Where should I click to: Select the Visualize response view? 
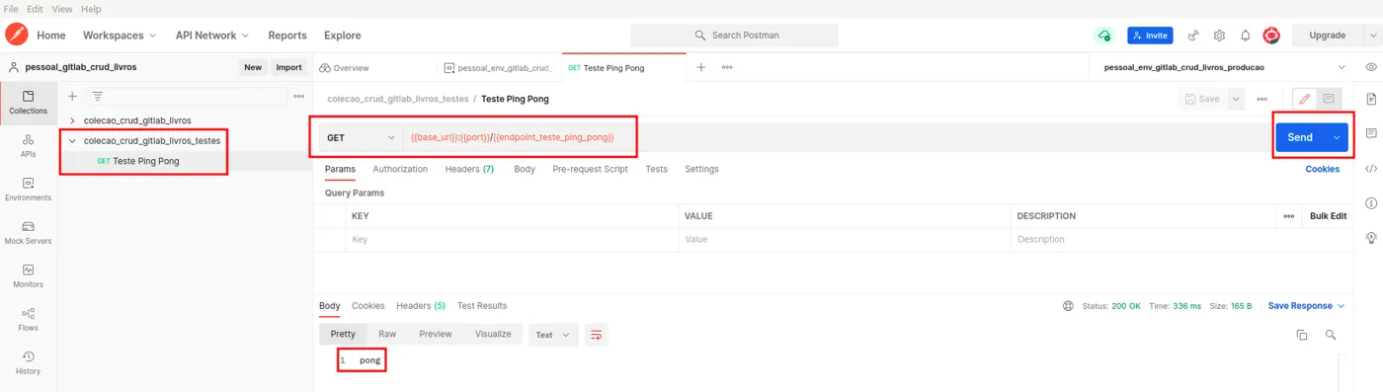pos(493,334)
